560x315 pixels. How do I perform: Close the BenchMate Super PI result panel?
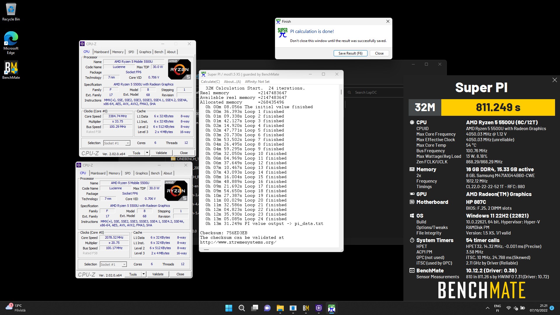[554, 80]
